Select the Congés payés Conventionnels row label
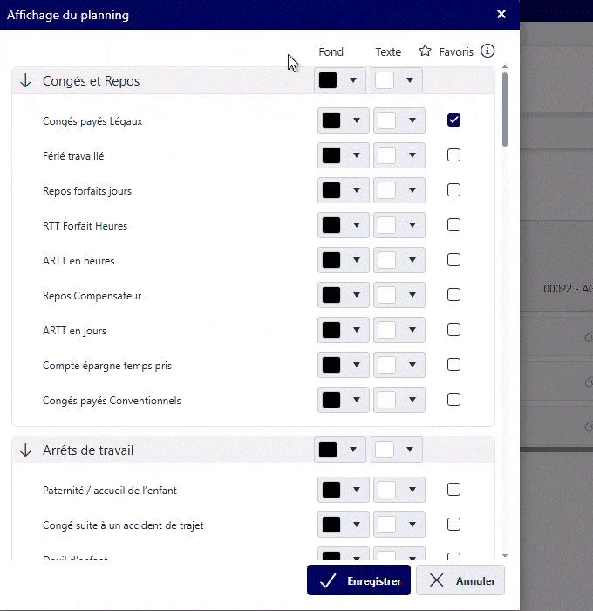Screen dimensions: 593x611 (x=112, y=401)
